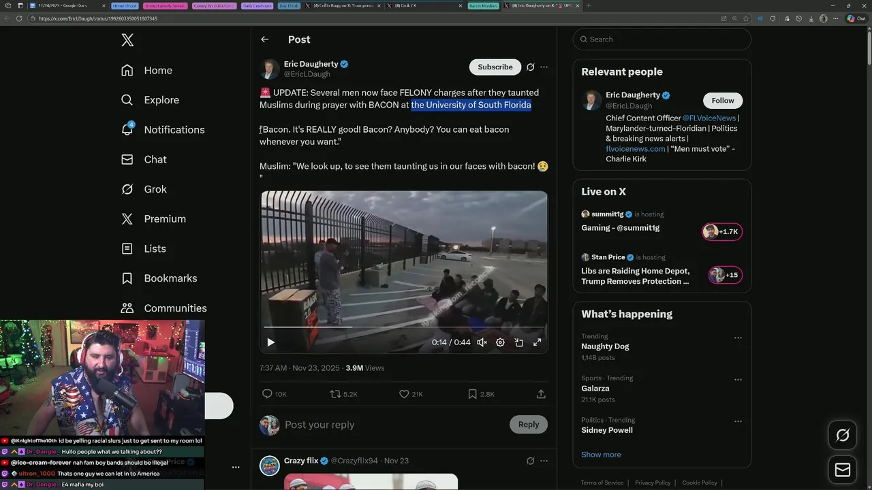Open more options on the sidebar account

236,467
